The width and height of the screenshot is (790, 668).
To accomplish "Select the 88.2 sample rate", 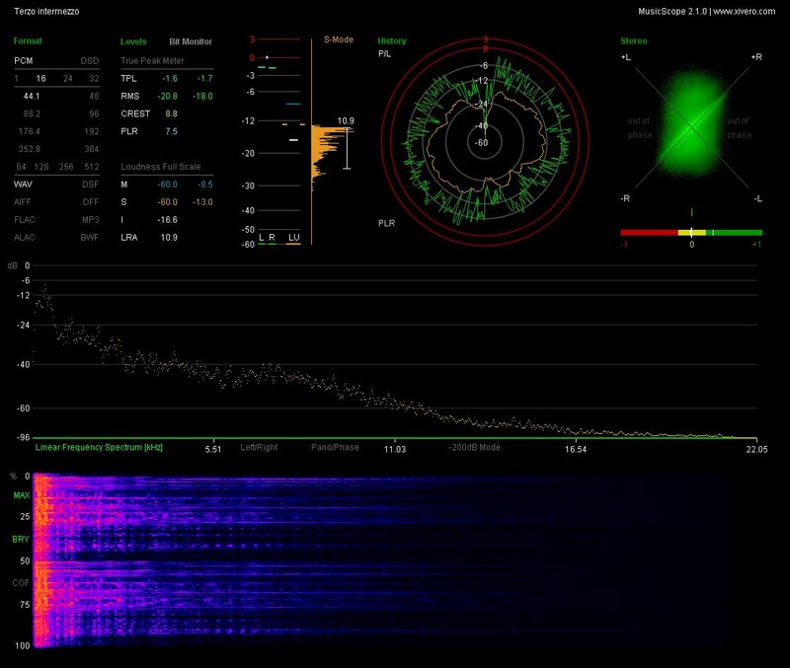I will (32, 113).
